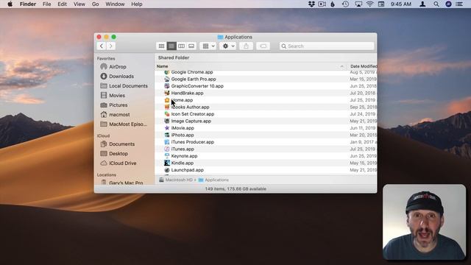Select Google Chrome.app

pos(192,72)
